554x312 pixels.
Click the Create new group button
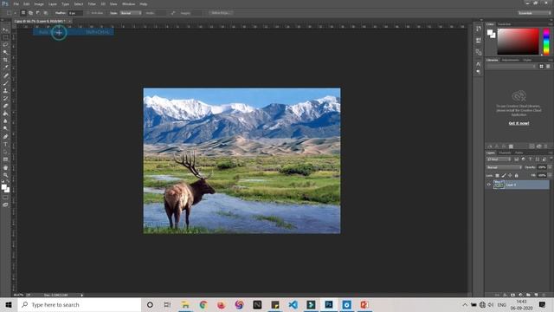click(x=528, y=295)
